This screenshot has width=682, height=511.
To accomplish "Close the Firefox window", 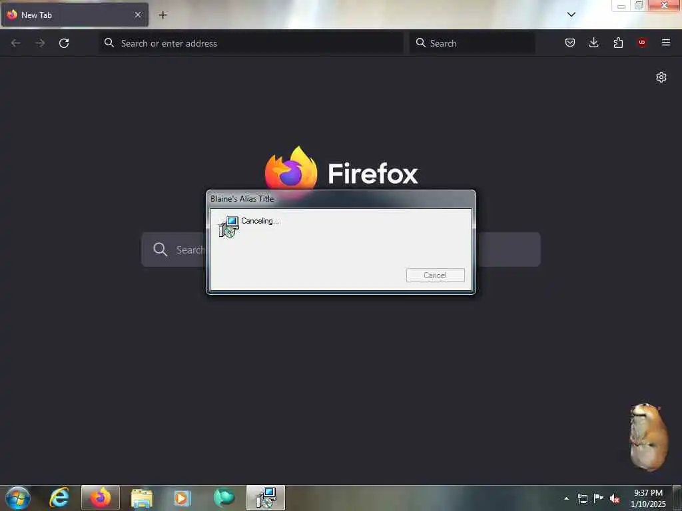I will 664,5.
